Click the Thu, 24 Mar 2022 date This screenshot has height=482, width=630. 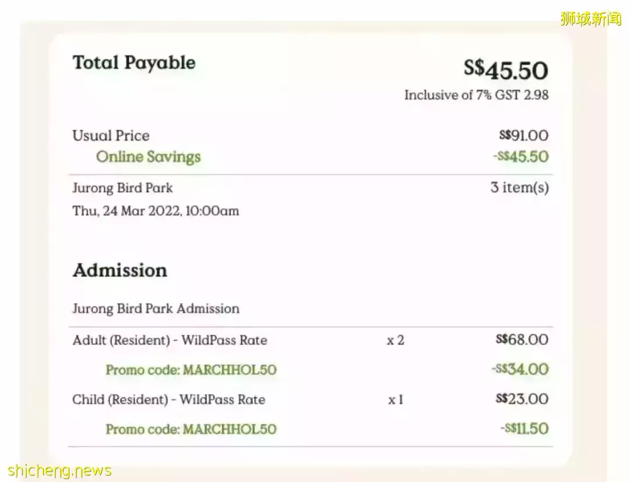tap(155, 211)
